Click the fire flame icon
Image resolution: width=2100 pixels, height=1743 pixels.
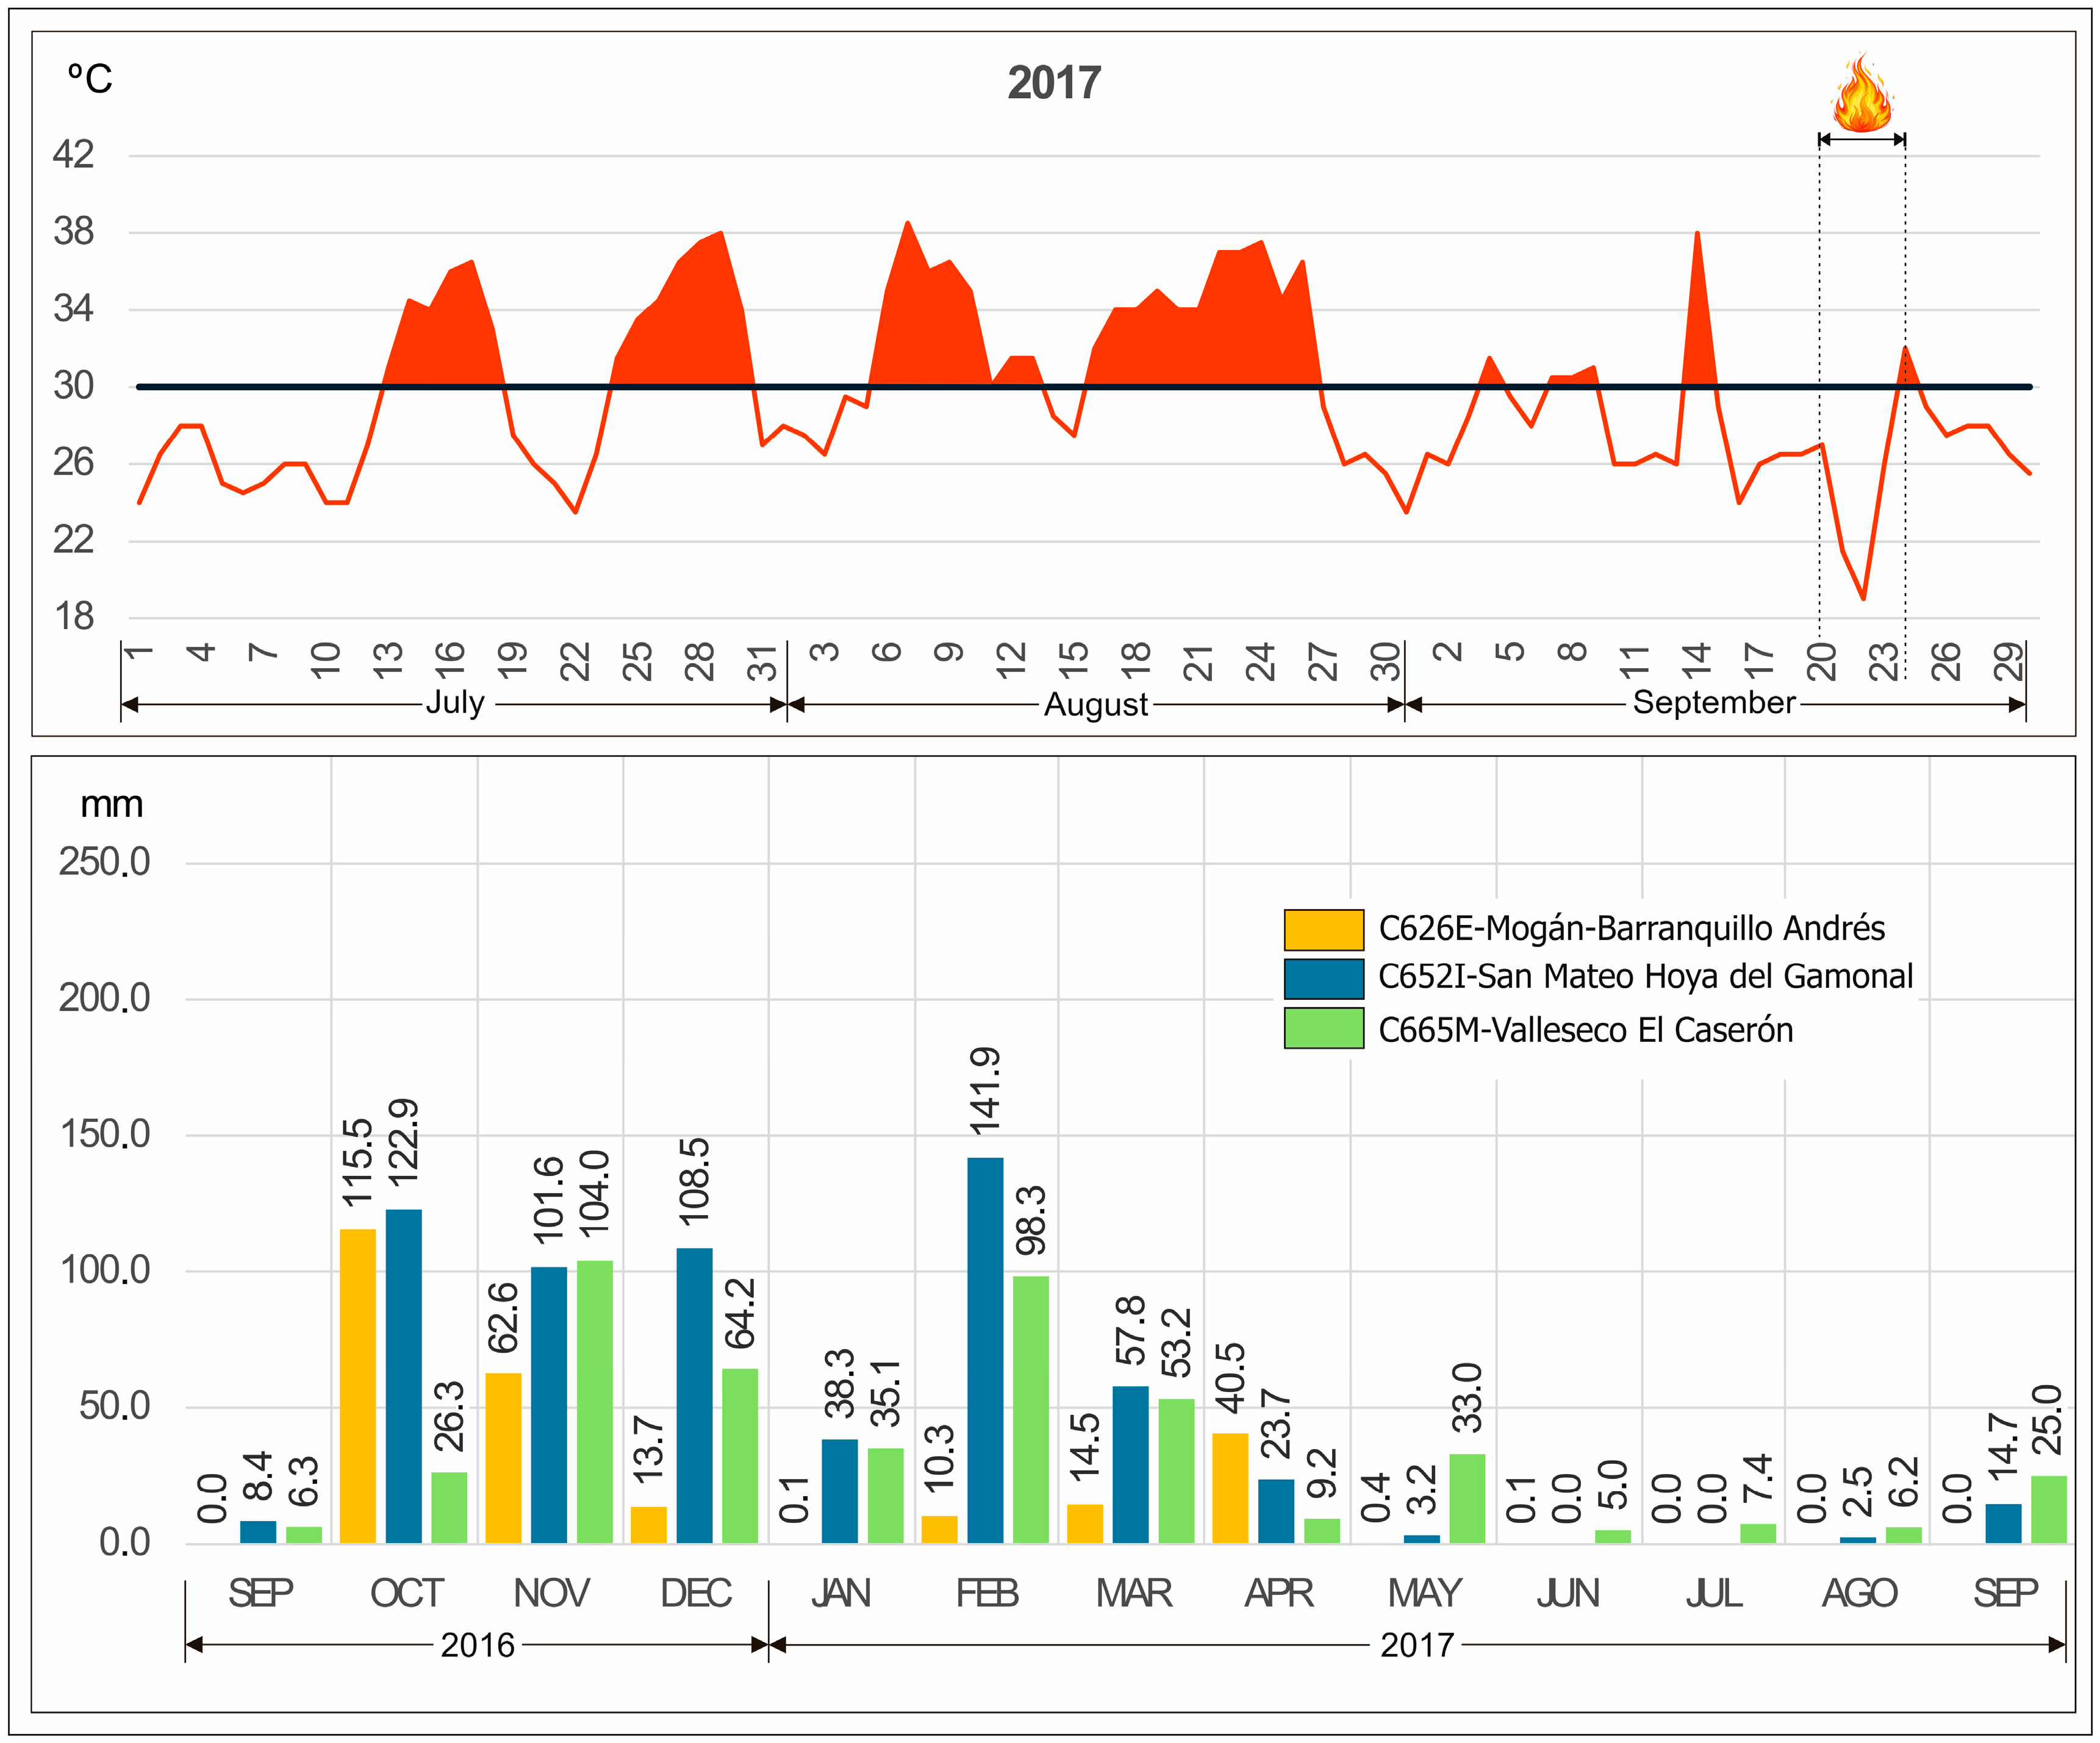(x=1862, y=92)
